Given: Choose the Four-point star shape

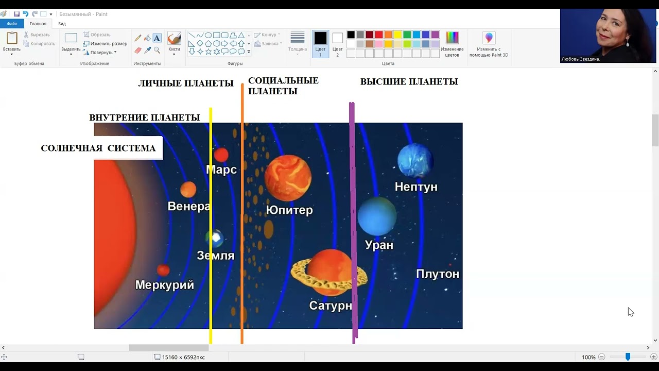Looking at the screenshot, I should coord(200,52).
